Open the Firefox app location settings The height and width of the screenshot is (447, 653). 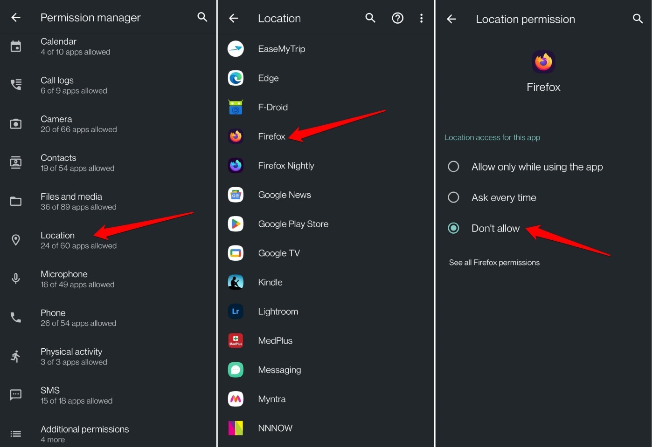pyautogui.click(x=271, y=136)
